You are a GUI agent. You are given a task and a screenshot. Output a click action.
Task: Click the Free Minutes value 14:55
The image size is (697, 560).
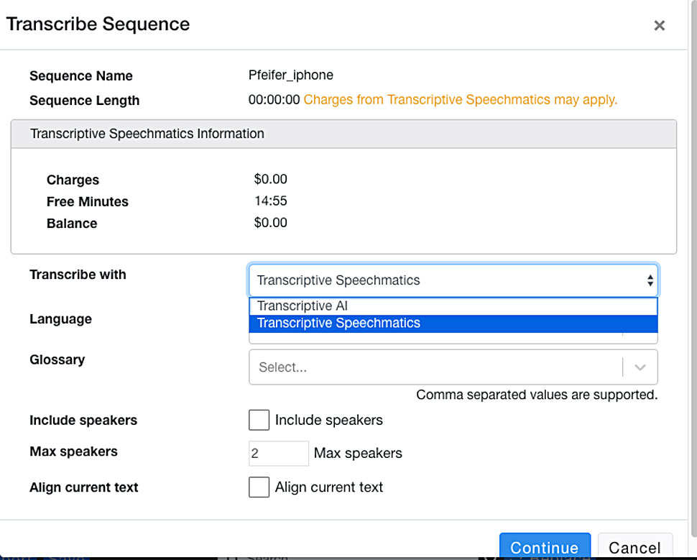click(x=271, y=201)
